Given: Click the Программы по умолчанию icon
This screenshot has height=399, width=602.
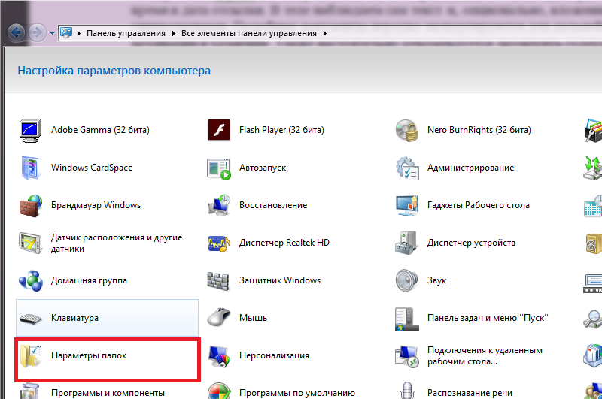Looking at the screenshot, I should [219, 391].
